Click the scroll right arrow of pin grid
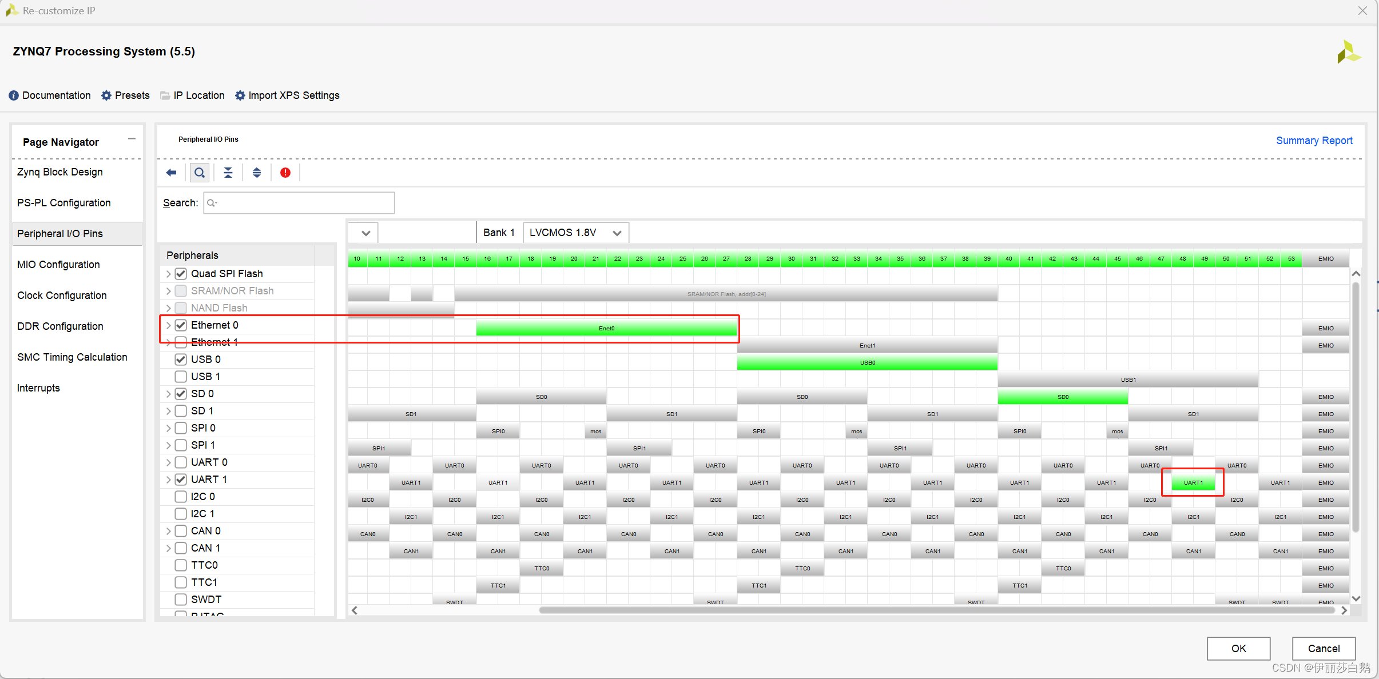The height and width of the screenshot is (679, 1379). pos(1344,610)
